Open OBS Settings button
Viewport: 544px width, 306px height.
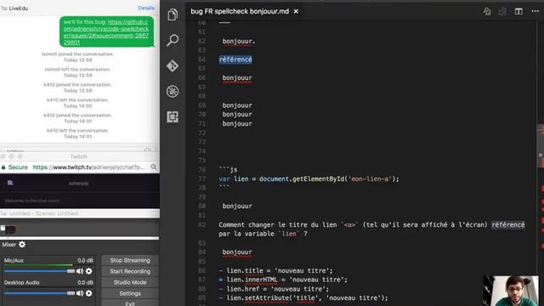click(130, 293)
